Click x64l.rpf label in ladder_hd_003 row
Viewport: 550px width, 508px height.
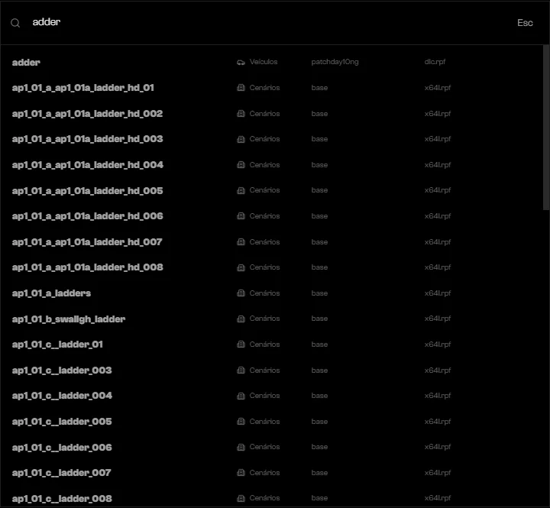click(438, 139)
